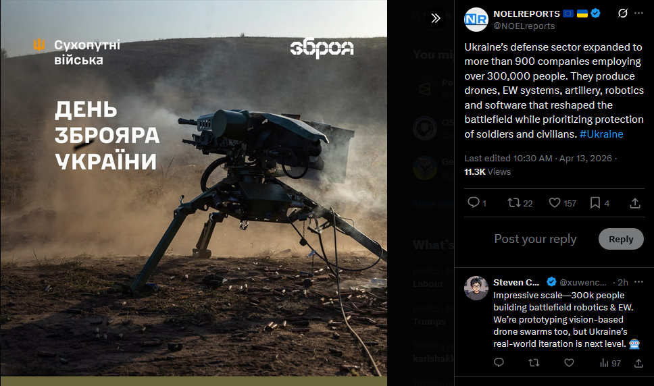Open more options on Steven C.'s reply
654x386 pixels.
coord(638,282)
